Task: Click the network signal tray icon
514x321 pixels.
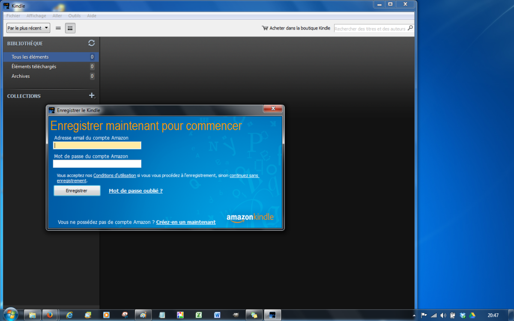Action: tap(433, 315)
